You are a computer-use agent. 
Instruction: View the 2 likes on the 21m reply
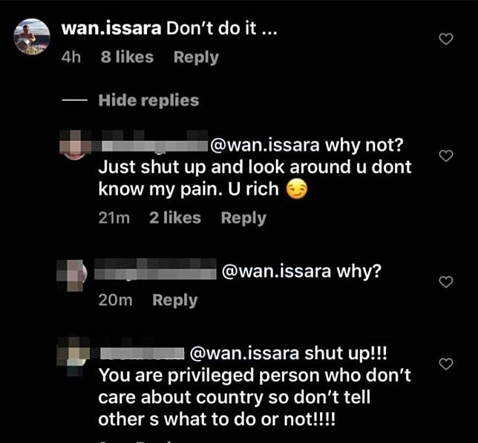[175, 218]
